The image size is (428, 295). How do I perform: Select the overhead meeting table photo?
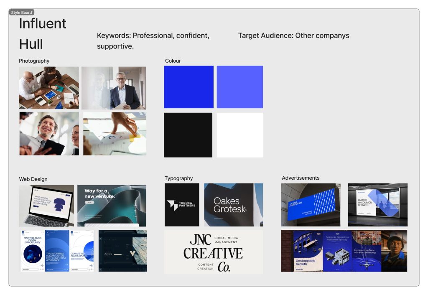point(49,88)
